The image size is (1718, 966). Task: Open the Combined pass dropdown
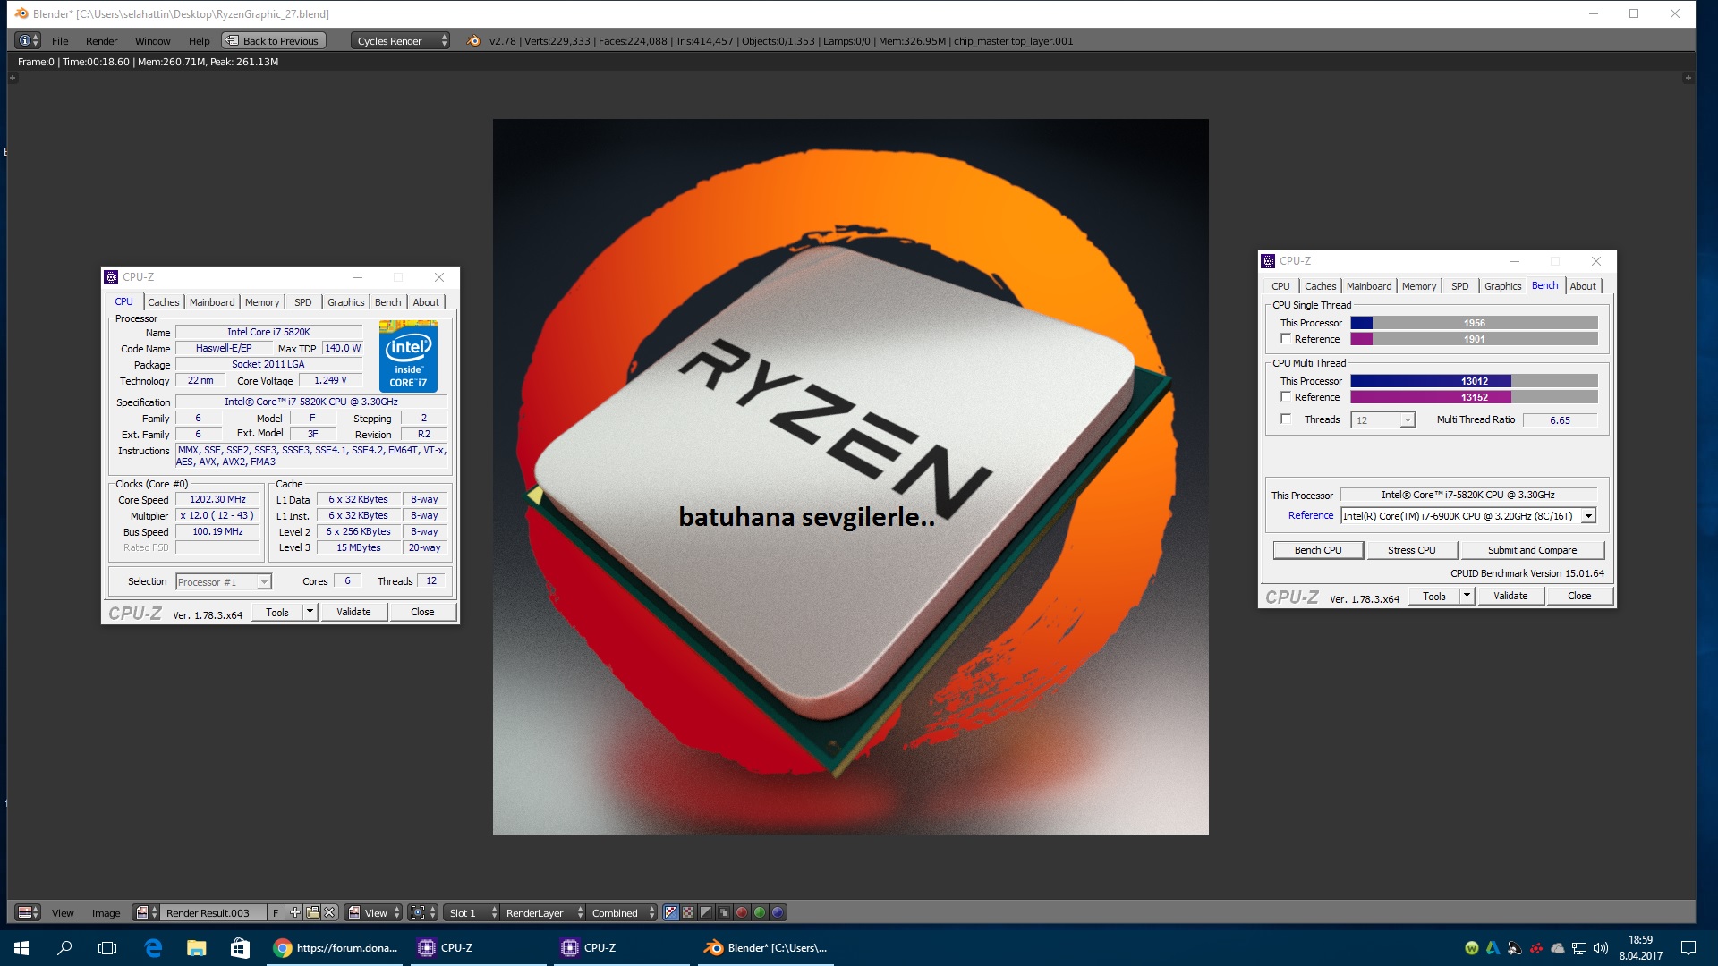622,912
